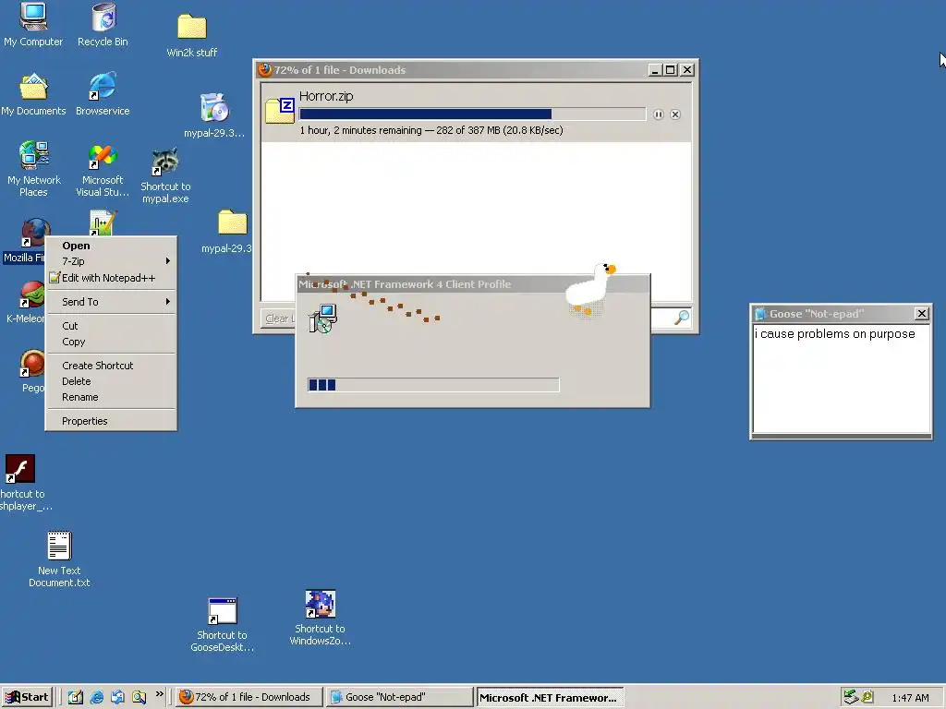Click the Horror.zip file icon in Downloads

coord(280,111)
